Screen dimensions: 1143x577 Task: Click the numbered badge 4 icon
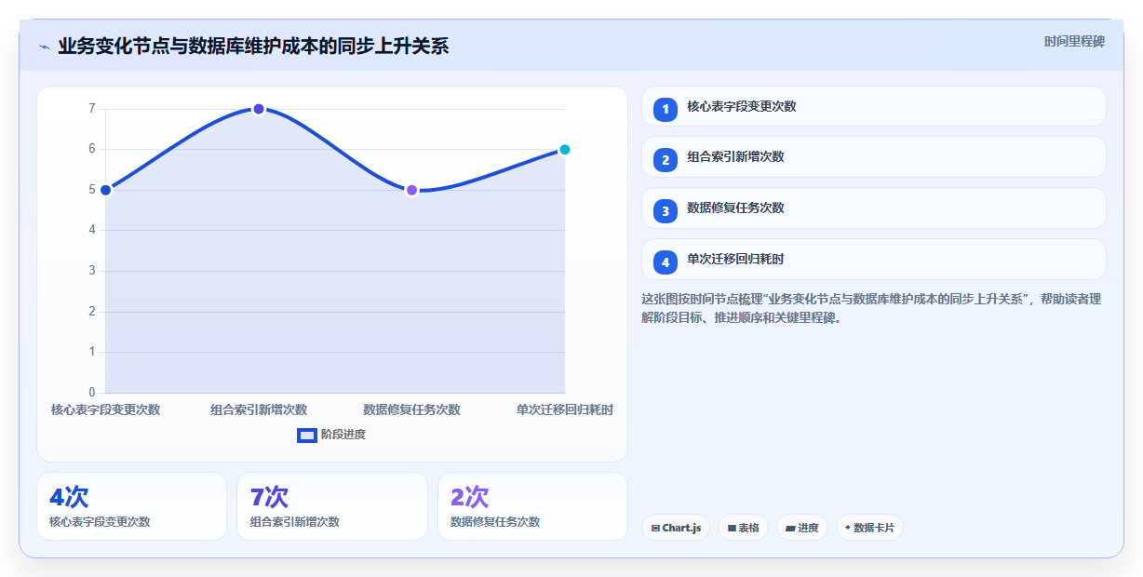(666, 262)
